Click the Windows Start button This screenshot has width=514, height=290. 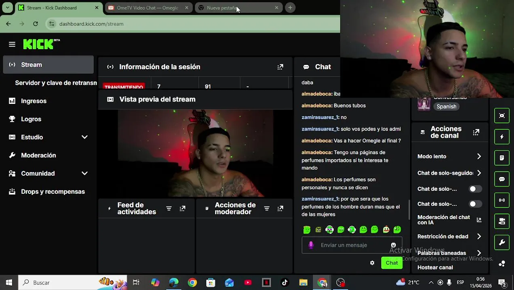9,283
